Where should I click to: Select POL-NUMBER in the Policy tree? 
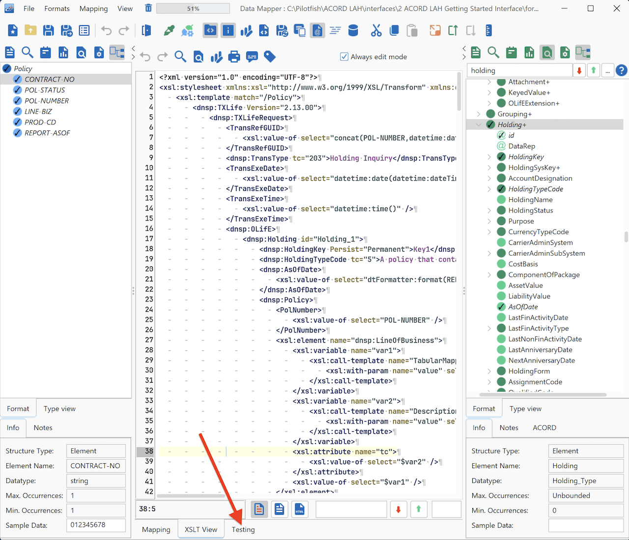pyautogui.click(x=47, y=101)
